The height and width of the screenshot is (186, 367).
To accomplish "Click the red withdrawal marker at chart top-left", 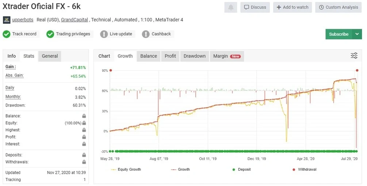I will [111, 70].
